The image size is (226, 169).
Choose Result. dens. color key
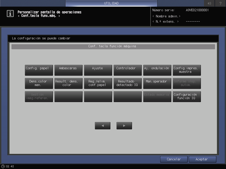coord(69,83)
